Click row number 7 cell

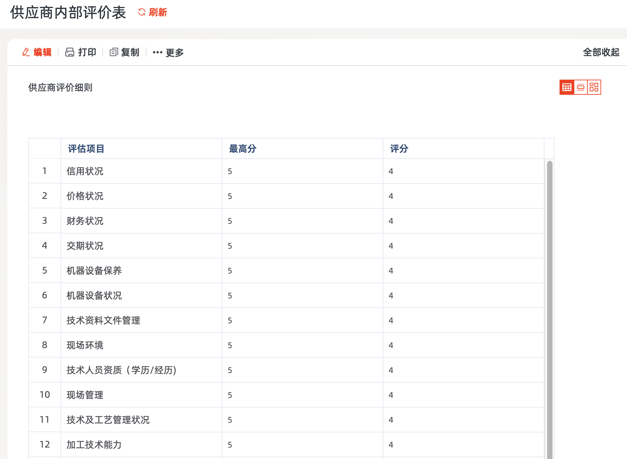(45, 320)
